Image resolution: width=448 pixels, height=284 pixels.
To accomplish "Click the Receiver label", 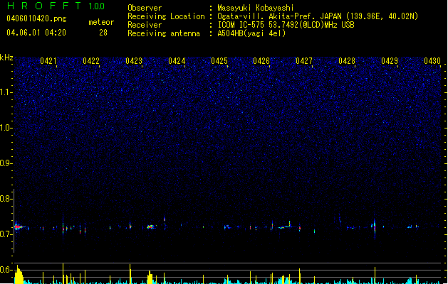I will [x=145, y=25].
